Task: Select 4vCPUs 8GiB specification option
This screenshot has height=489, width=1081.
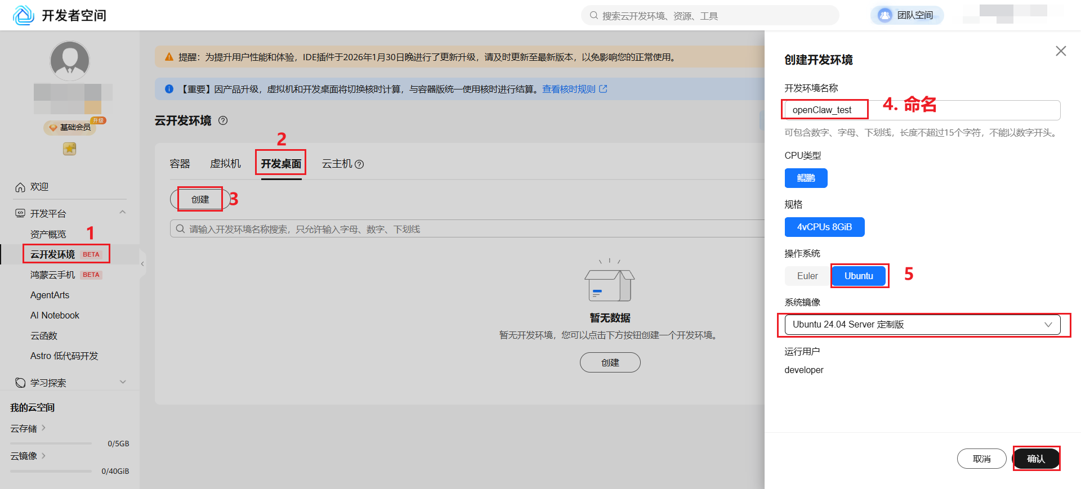Action: click(x=824, y=227)
